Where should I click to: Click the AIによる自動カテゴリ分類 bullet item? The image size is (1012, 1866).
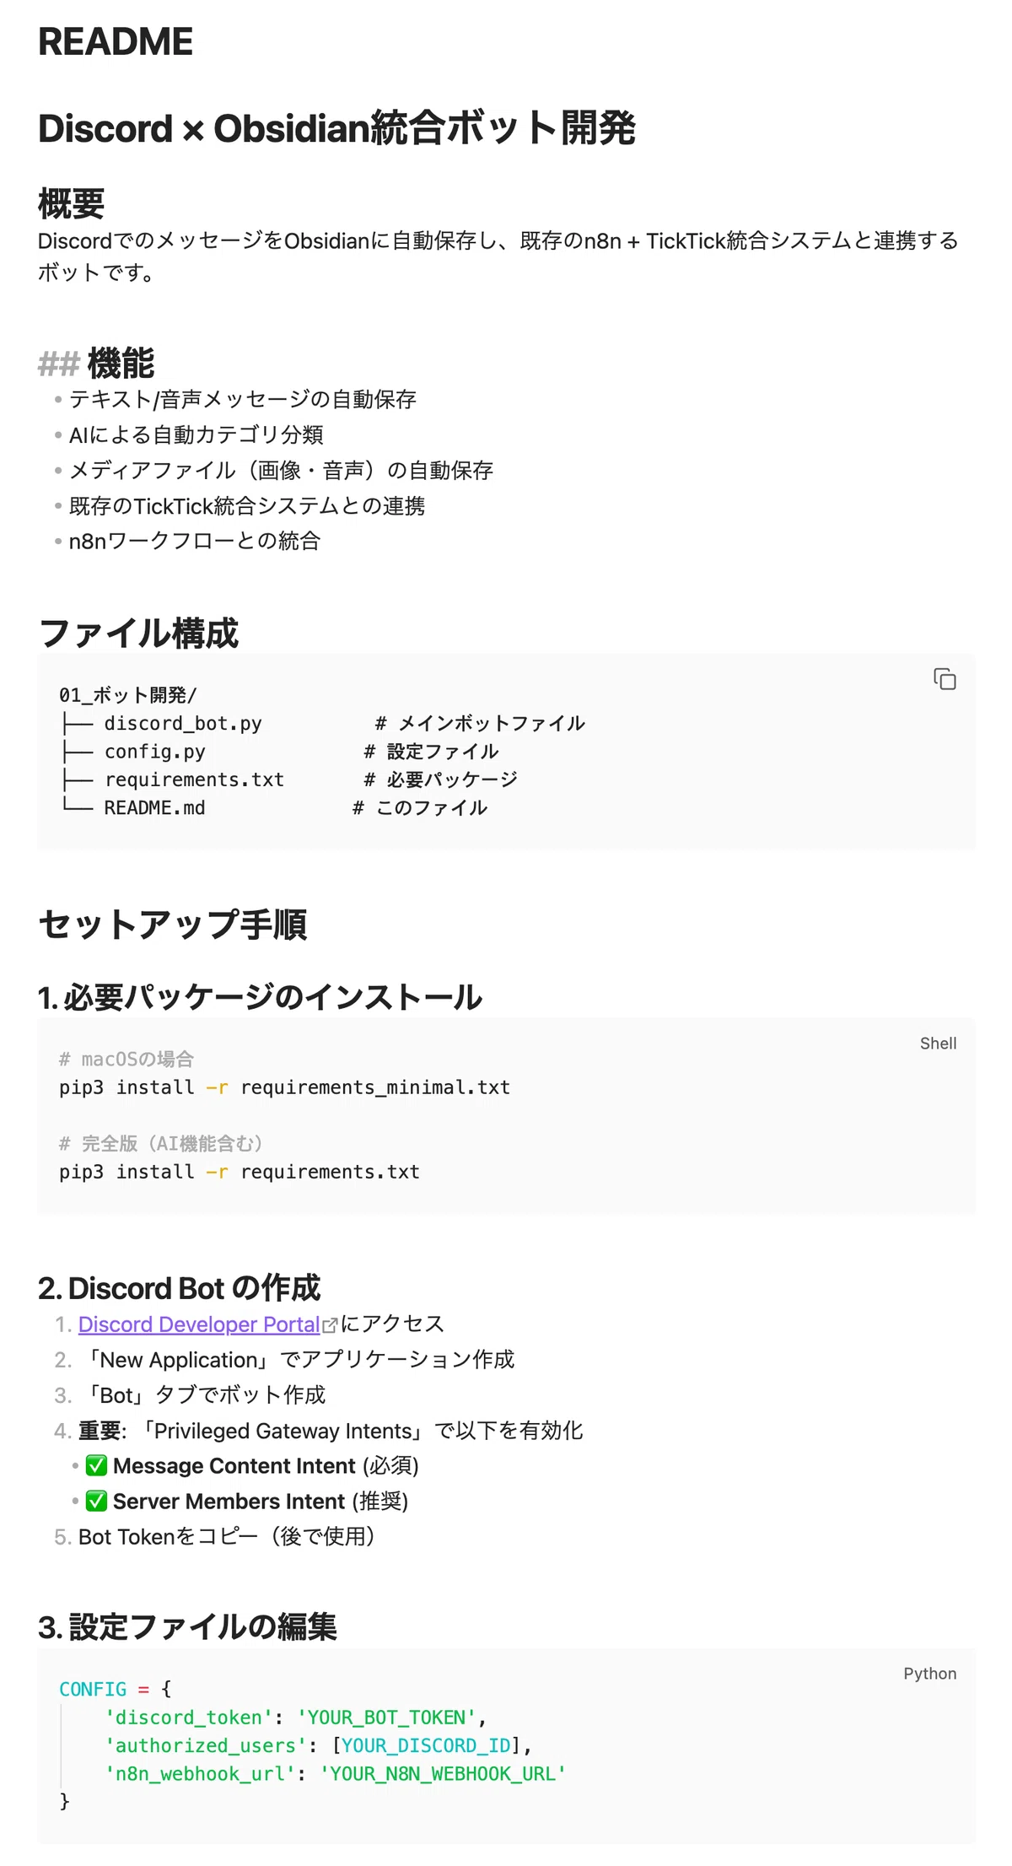pyautogui.click(x=196, y=434)
